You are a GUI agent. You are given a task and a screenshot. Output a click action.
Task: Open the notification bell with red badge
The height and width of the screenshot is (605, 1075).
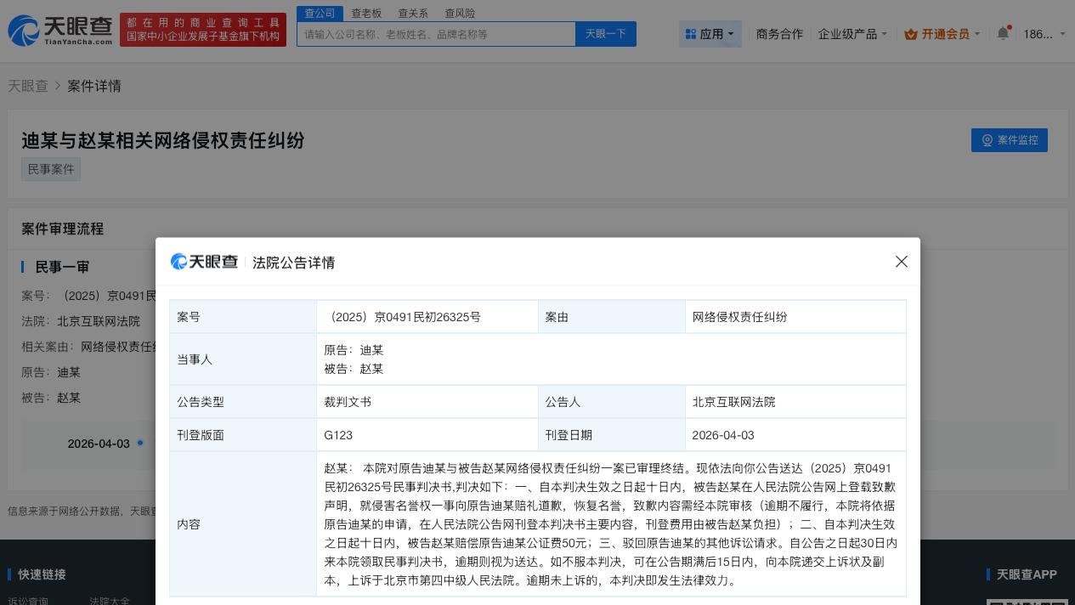pos(1003,32)
